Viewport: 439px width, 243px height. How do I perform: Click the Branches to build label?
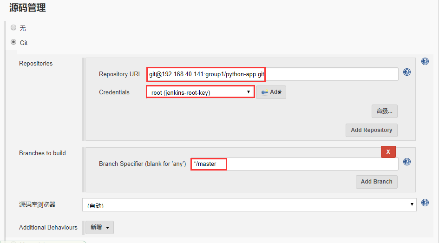click(x=42, y=153)
